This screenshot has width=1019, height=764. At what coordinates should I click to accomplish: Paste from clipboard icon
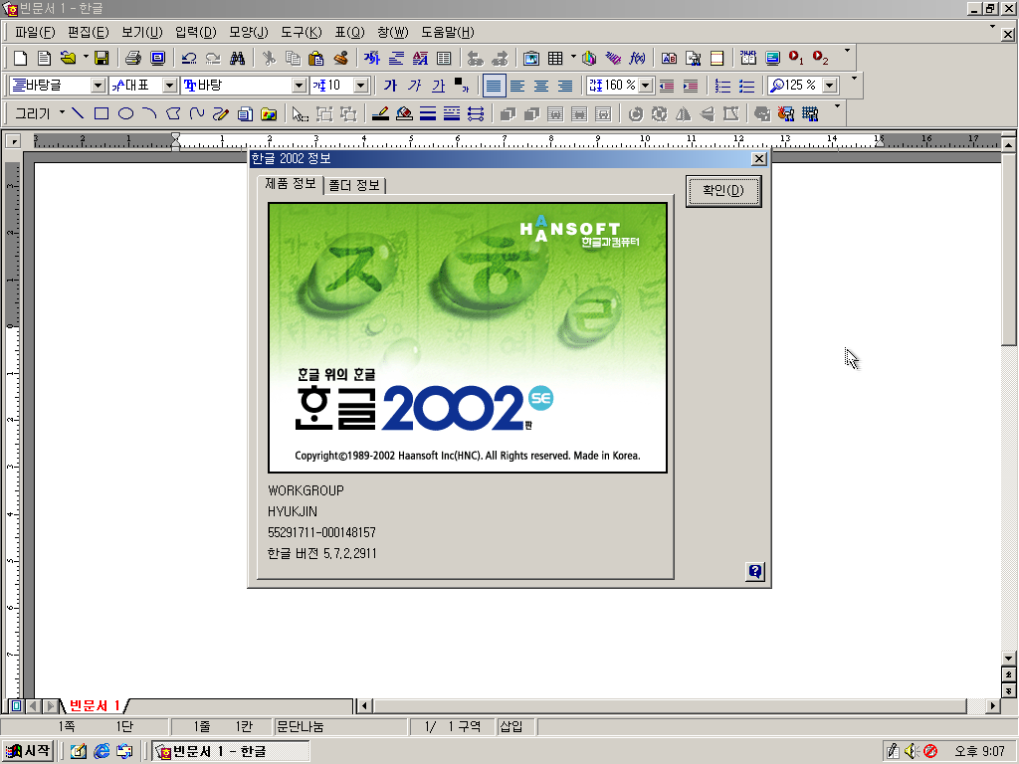(316, 59)
